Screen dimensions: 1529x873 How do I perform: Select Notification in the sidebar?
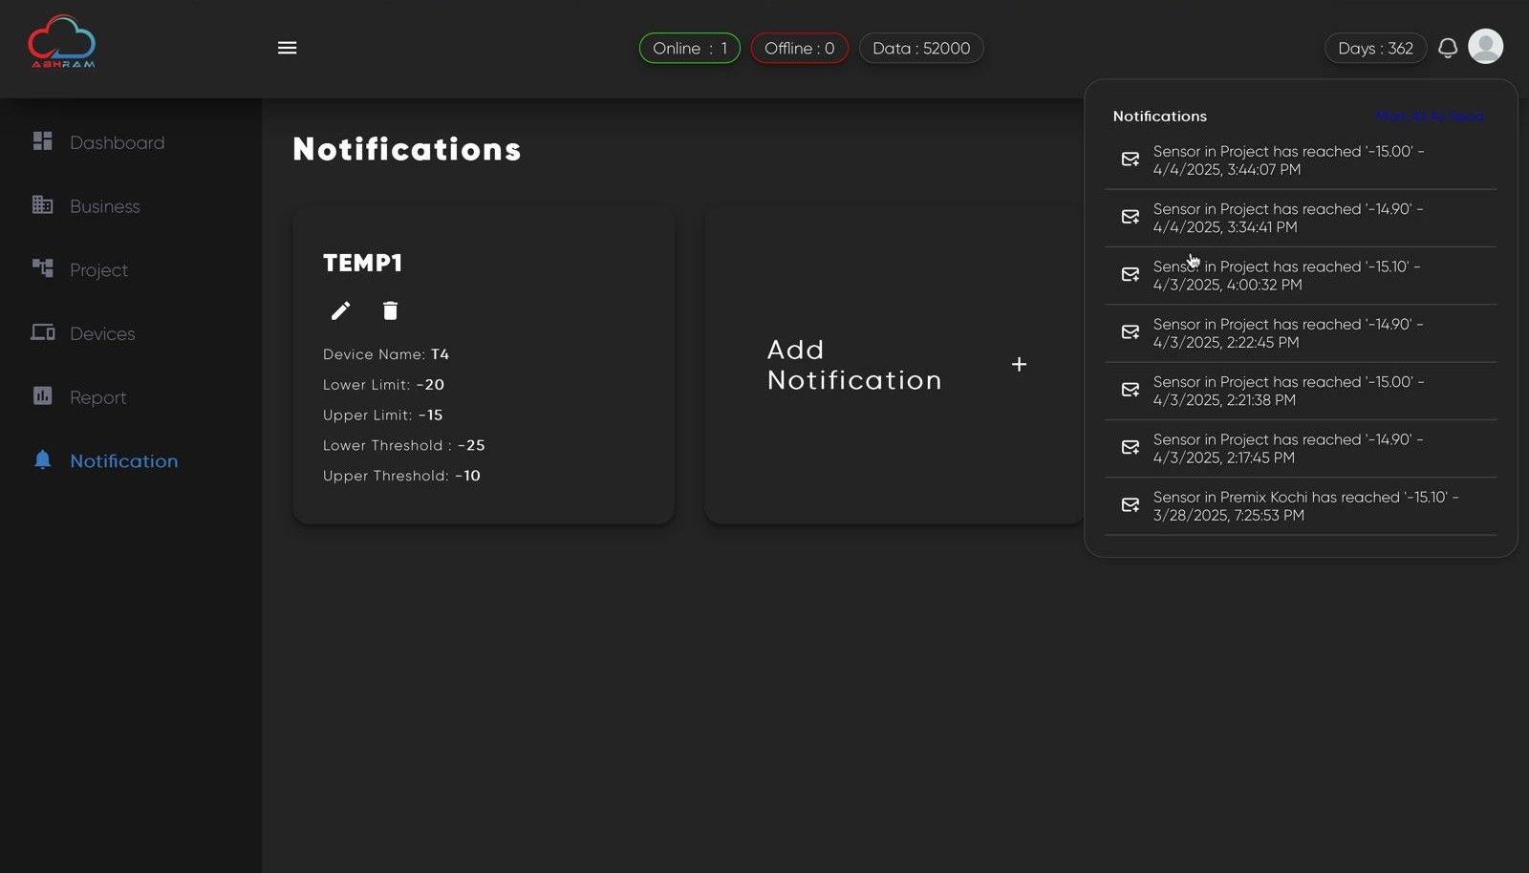[x=123, y=460]
